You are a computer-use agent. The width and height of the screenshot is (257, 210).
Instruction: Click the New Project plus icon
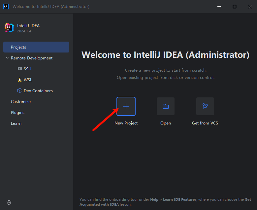coord(126,106)
